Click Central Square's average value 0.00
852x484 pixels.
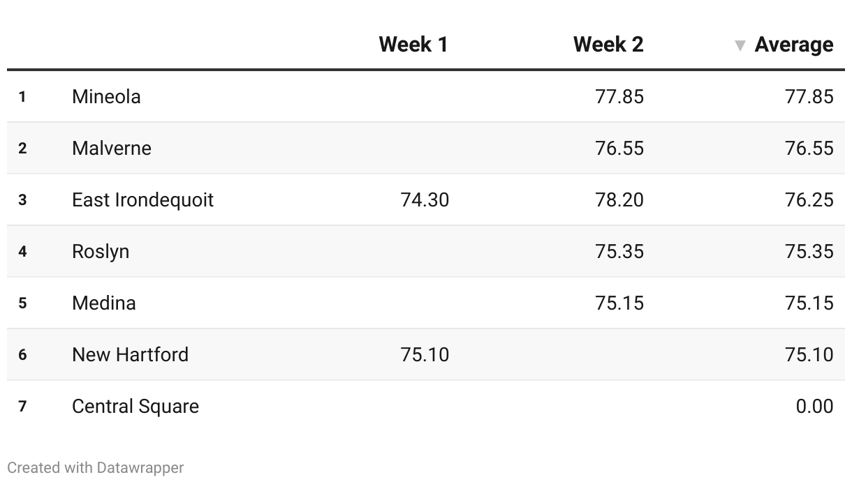(814, 406)
